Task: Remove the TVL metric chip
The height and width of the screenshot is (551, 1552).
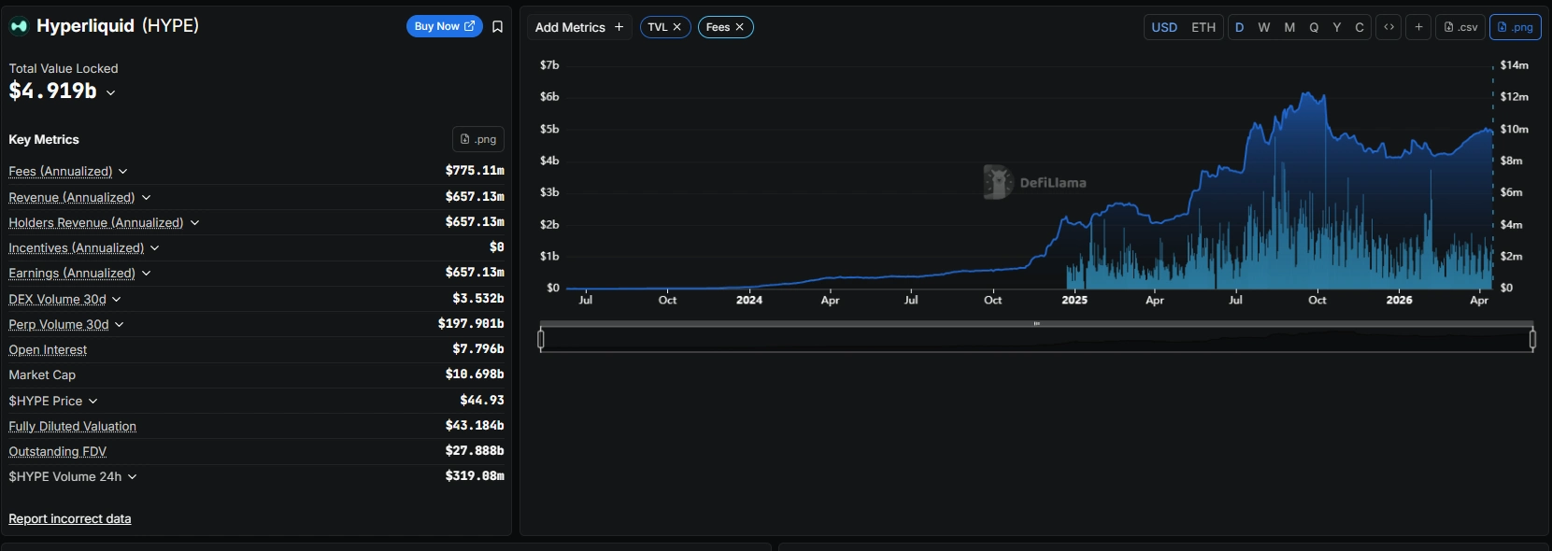Action: coord(677,27)
